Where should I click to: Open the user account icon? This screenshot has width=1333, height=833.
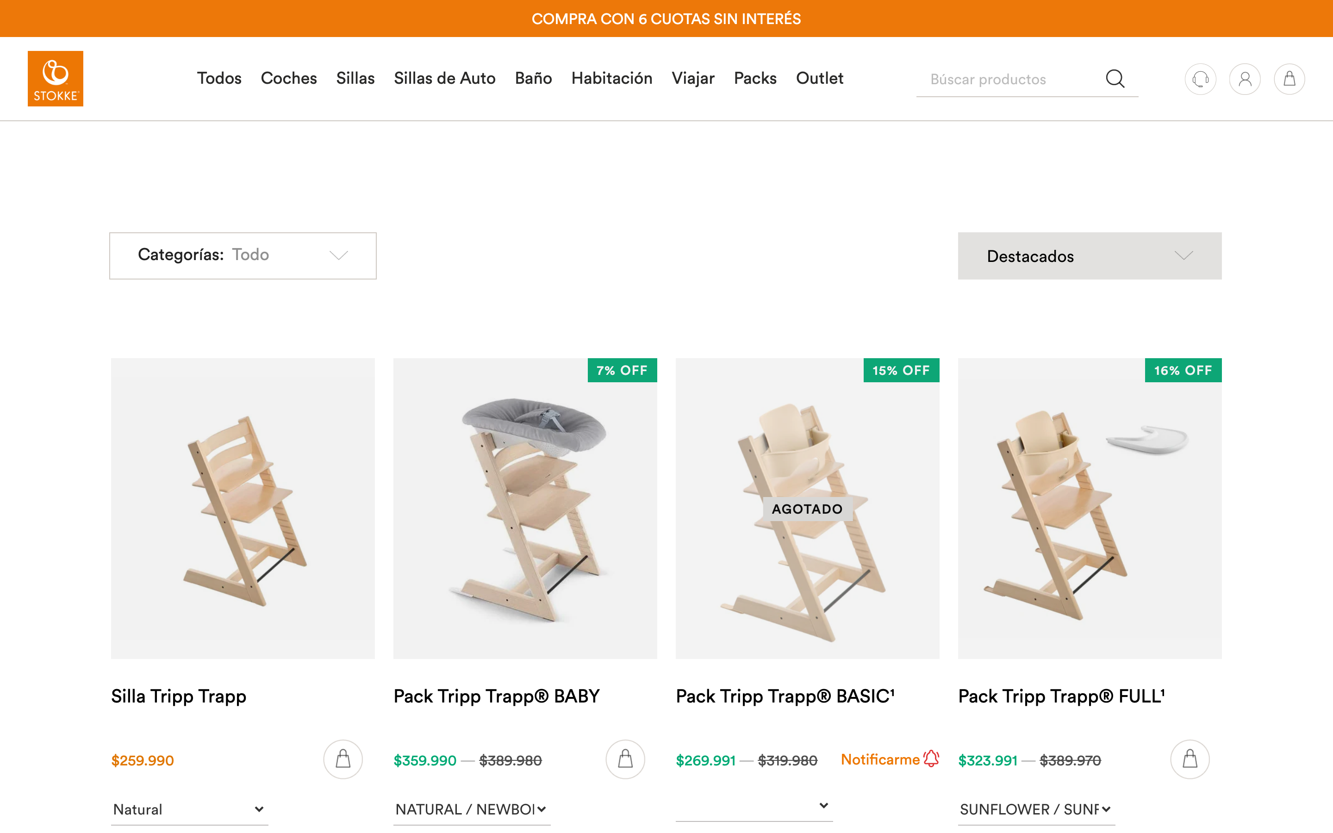(x=1245, y=79)
